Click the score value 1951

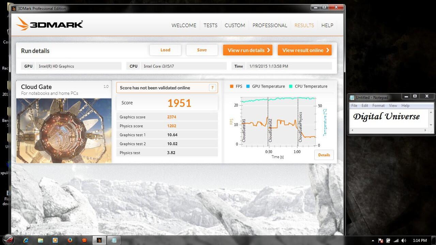pyautogui.click(x=179, y=103)
